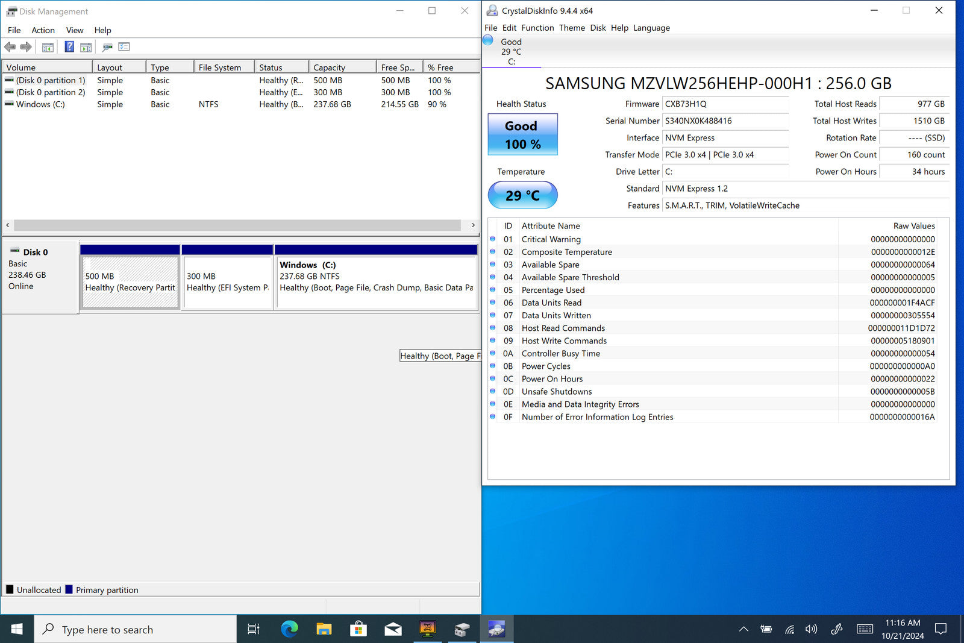Open File Explorer from the taskbar
Viewport: 964px width, 643px height.
(x=324, y=629)
